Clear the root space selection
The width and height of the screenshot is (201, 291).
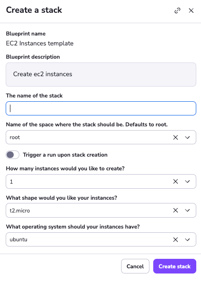[x=175, y=137]
